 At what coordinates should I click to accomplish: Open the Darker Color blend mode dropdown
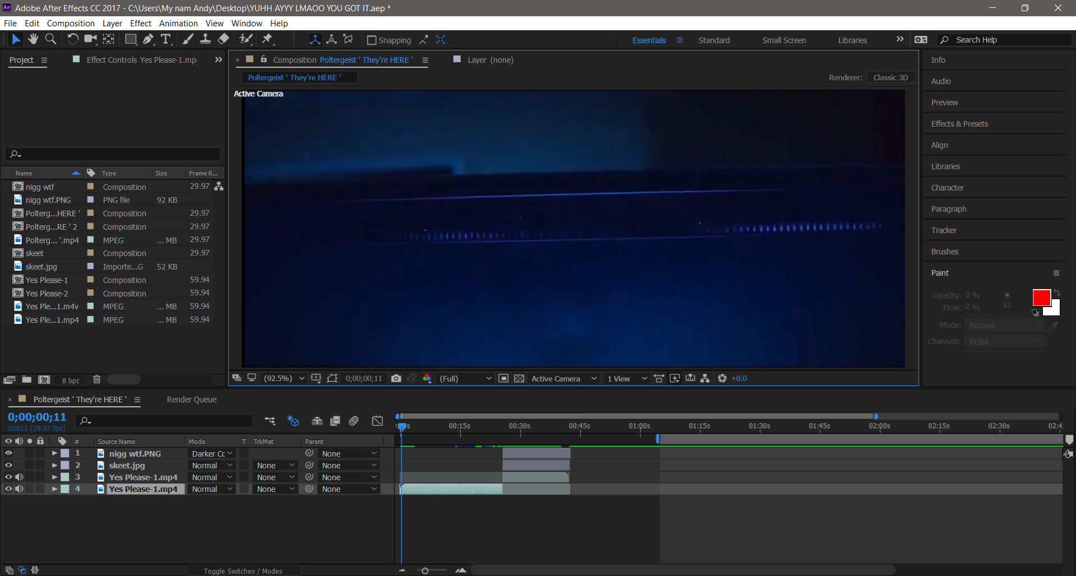tap(211, 453)
